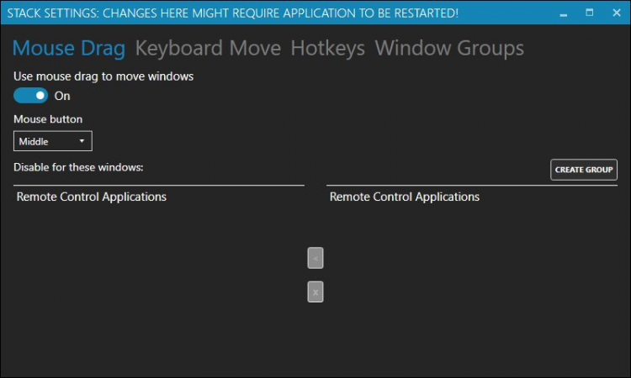Switch to the Mouse Drag tab
631x378 pixels.
(70, 48)
